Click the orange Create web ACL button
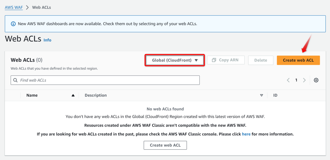This screenshot has height=160, width=330. (x=298, y=60)
